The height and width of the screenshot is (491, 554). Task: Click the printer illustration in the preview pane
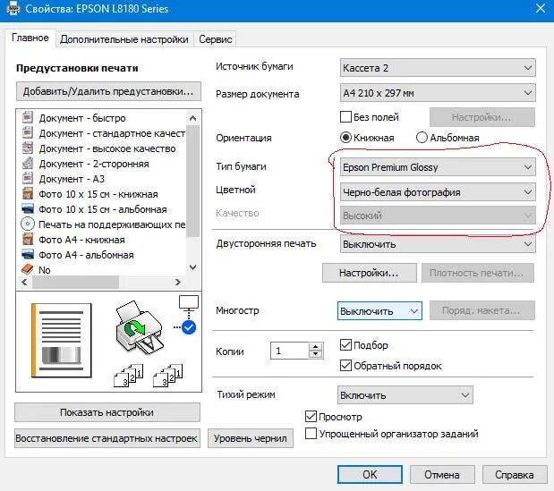140,327
